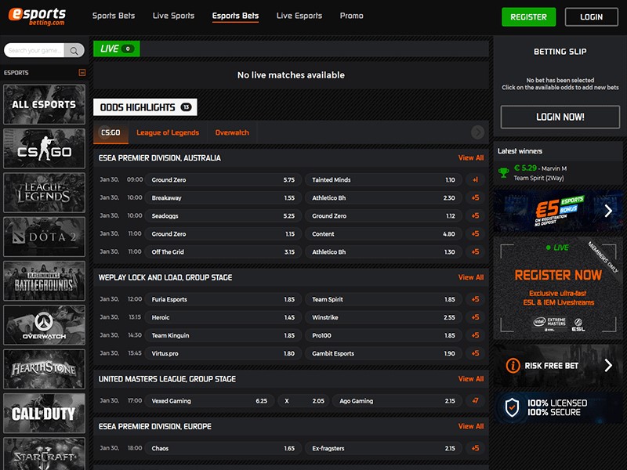Open the Live Sports menu
Screen dimensions: 627x470
click(x=173, y=16)
